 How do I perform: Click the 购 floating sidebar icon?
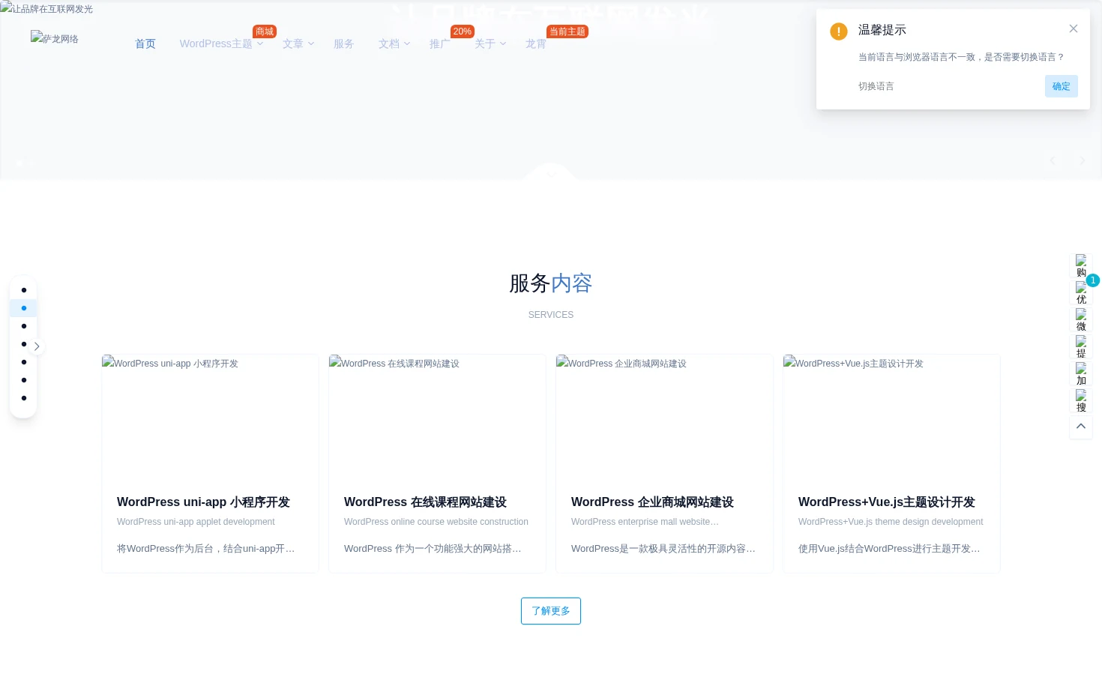(x=1081, y=266)
